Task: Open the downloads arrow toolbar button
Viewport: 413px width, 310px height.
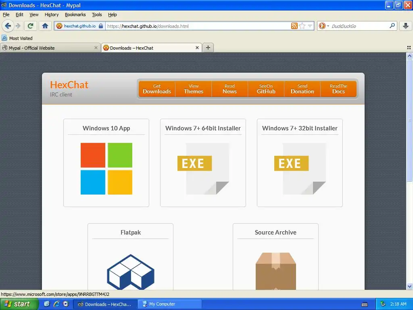Action: (406, 26)
